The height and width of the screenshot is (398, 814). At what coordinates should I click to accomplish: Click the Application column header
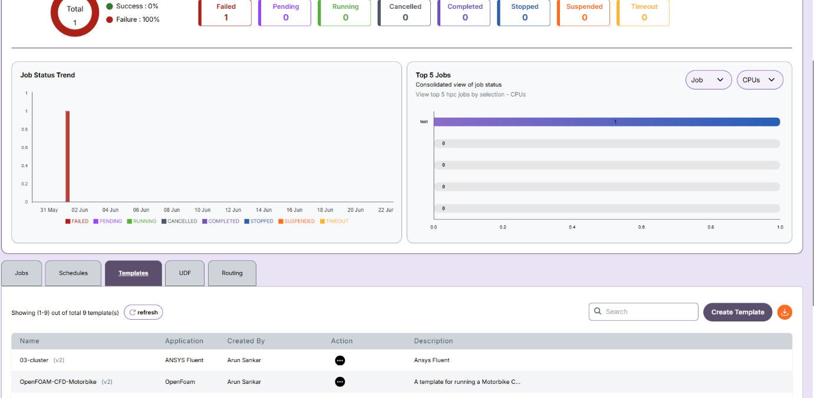point(184,341)
